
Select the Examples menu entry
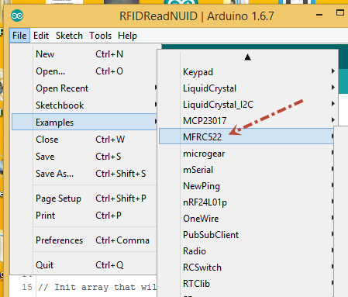(x=84, y=122)
